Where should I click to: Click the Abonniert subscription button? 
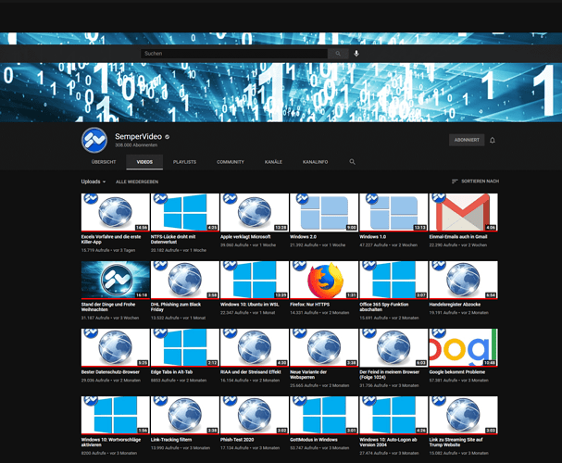point(464,140)
